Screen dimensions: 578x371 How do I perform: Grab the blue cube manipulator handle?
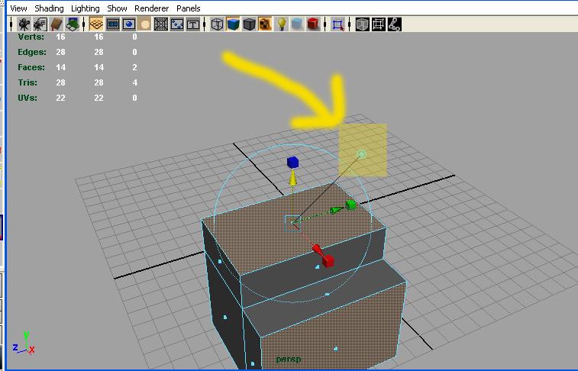pyautogui.click(x=292, y=163)
